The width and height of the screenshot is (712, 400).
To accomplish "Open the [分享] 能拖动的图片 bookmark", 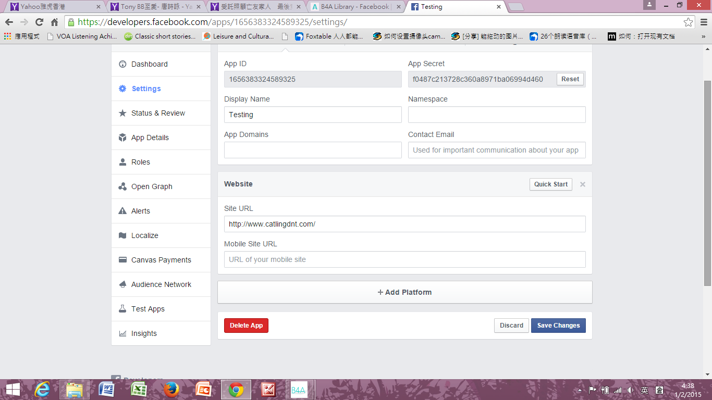I will pyautogui.click(x=487, y=36).
